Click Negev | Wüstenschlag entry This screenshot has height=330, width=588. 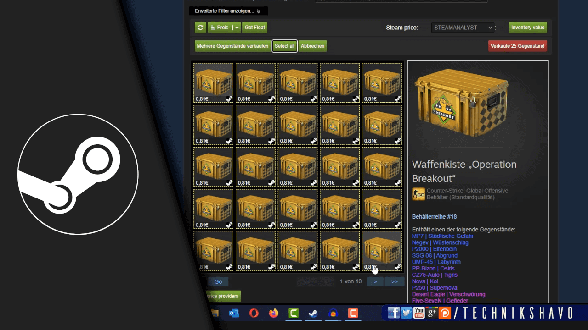coord(440,242)
